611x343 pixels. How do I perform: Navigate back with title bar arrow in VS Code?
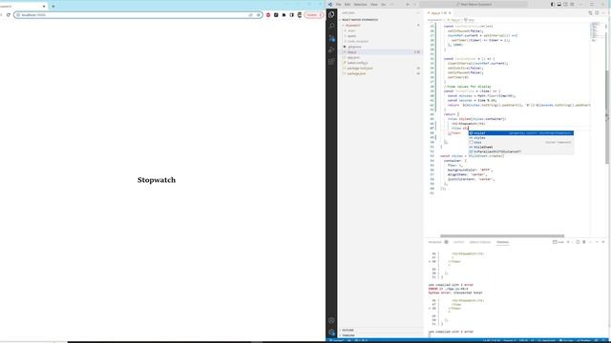[408, 4]
